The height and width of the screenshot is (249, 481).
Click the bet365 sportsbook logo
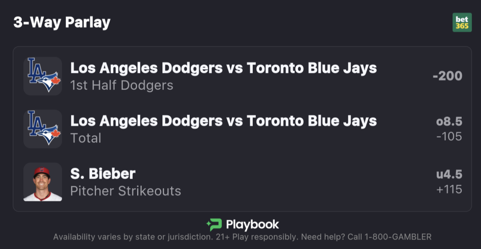(462, 23)
